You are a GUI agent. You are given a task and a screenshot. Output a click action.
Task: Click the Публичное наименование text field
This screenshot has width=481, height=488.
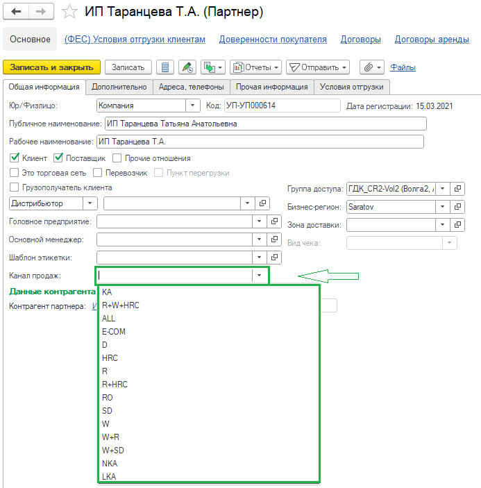(264, 124)
